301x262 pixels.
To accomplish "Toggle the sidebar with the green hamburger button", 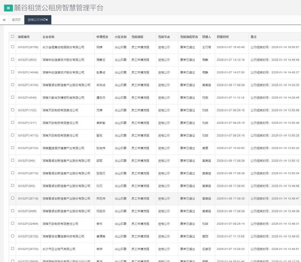I will coord(8,8).
